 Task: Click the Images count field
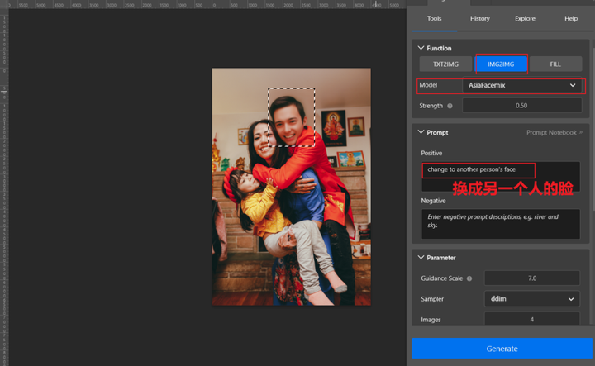pyautogui.click(x=532, y=319)
